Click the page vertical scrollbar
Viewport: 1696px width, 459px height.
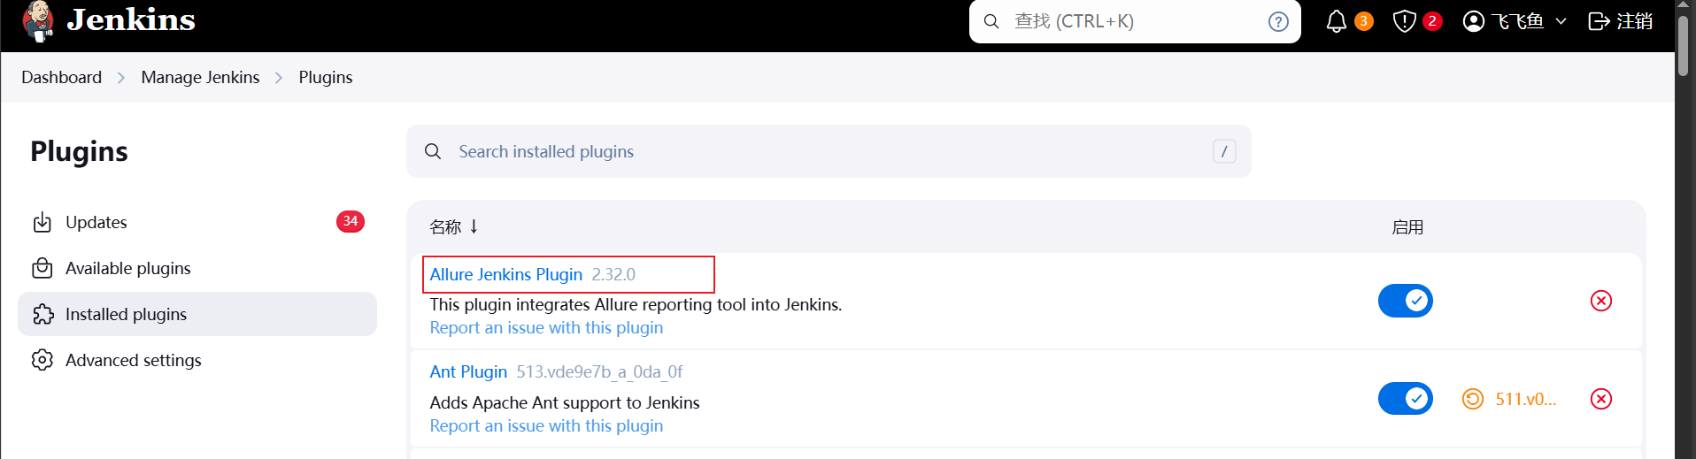pos(1684,46)
